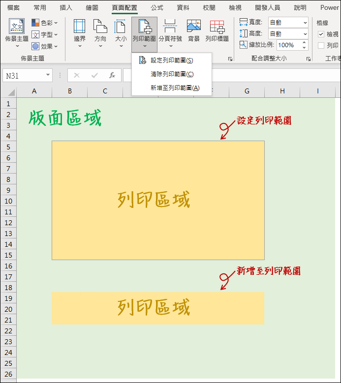Select column B header
The image size is (341, 383).
point(70,91)
